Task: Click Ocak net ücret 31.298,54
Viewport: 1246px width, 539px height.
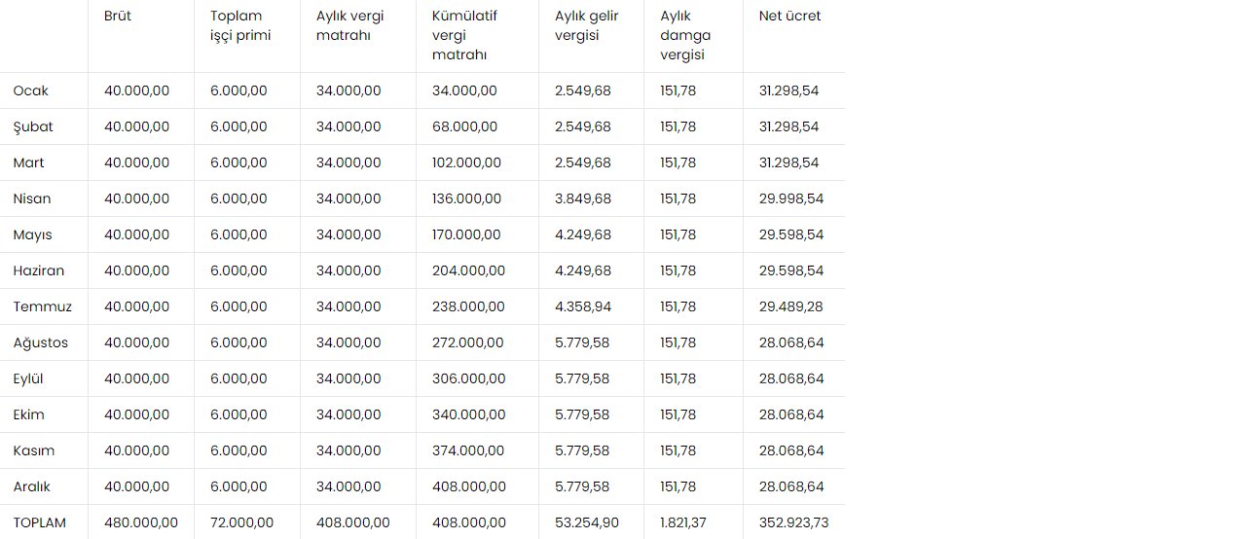Action: click(x=789, y=90)
